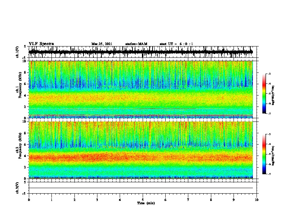Viewport: 289px width, 224px height.
Task: Click the "5" tick on the time axis
Action: (x=143, y=199)
